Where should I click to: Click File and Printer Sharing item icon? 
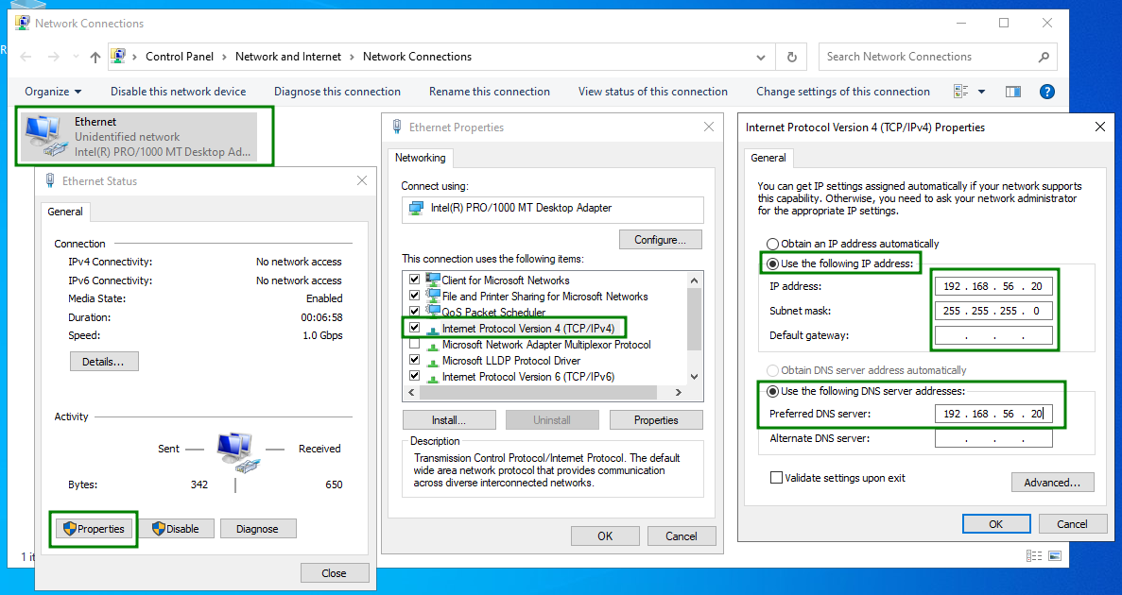click(432, 296)
